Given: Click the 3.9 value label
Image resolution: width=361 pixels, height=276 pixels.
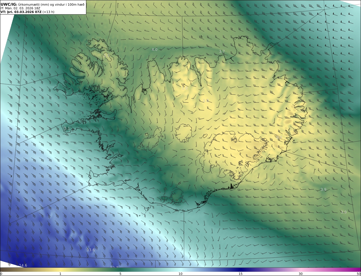Looking at the screenshot, I should 323,190.
